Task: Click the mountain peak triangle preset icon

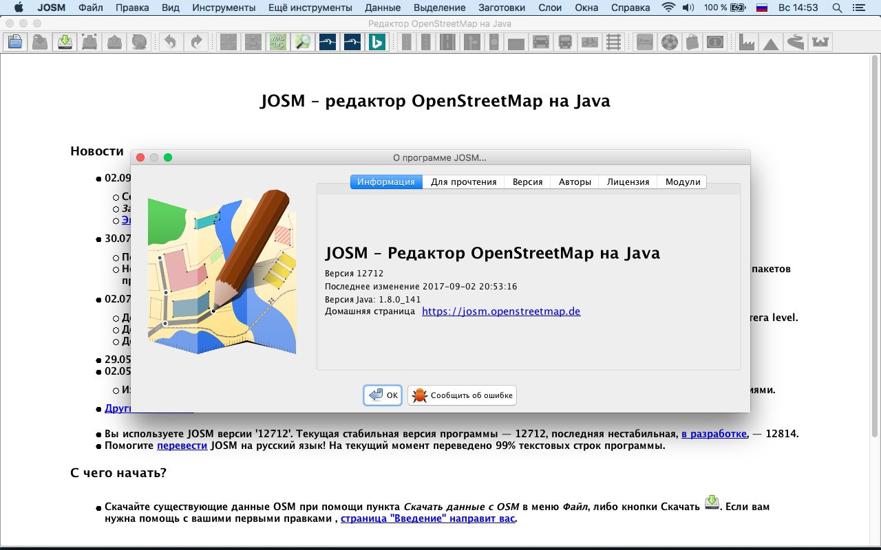Action: [771, 41]
